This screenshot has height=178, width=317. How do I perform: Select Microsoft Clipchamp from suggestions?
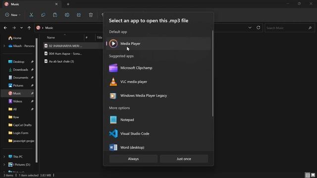click(x=158, y=68)
